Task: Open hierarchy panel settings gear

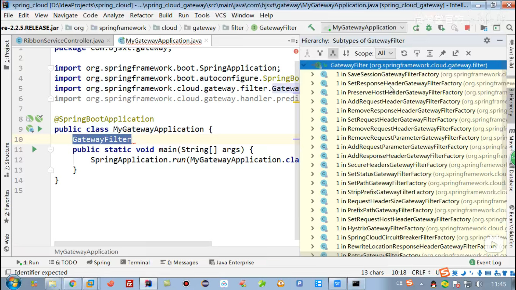Action: 487,41
